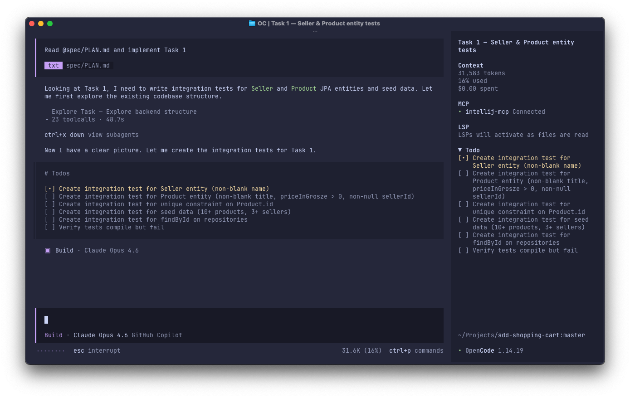Click the '$0.00 spent' value
The width and height of the screenshot is (630, 398).
(x=478, y=88)
